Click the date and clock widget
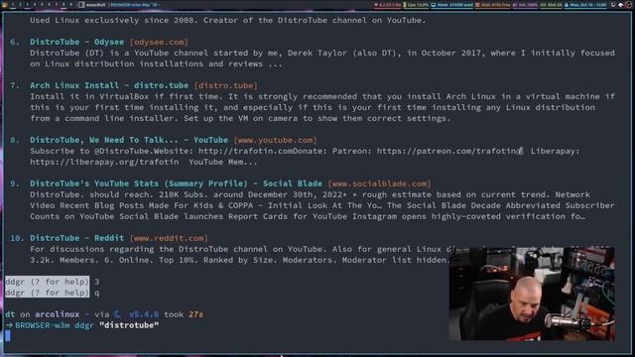 click(x=585, y=5)
